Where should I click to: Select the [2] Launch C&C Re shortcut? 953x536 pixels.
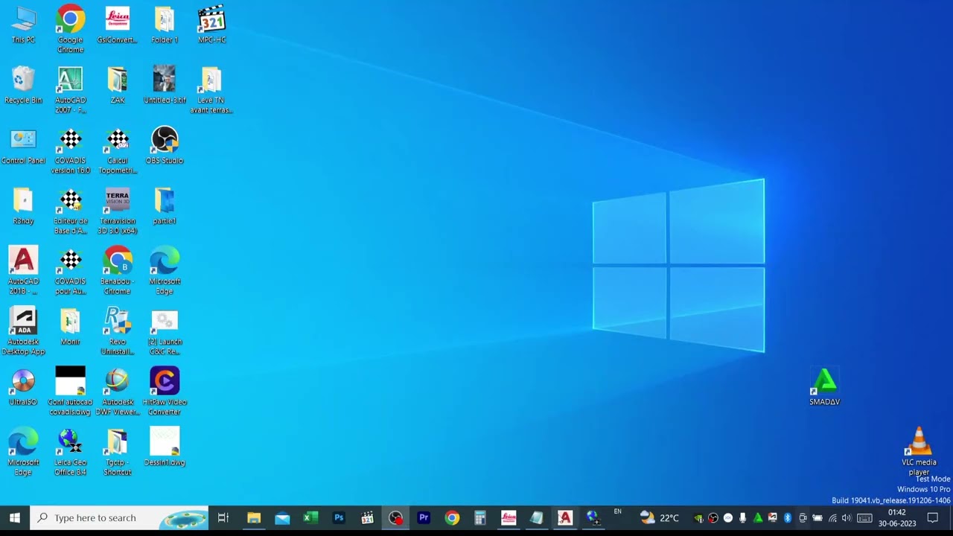click(x=165, y=331)
